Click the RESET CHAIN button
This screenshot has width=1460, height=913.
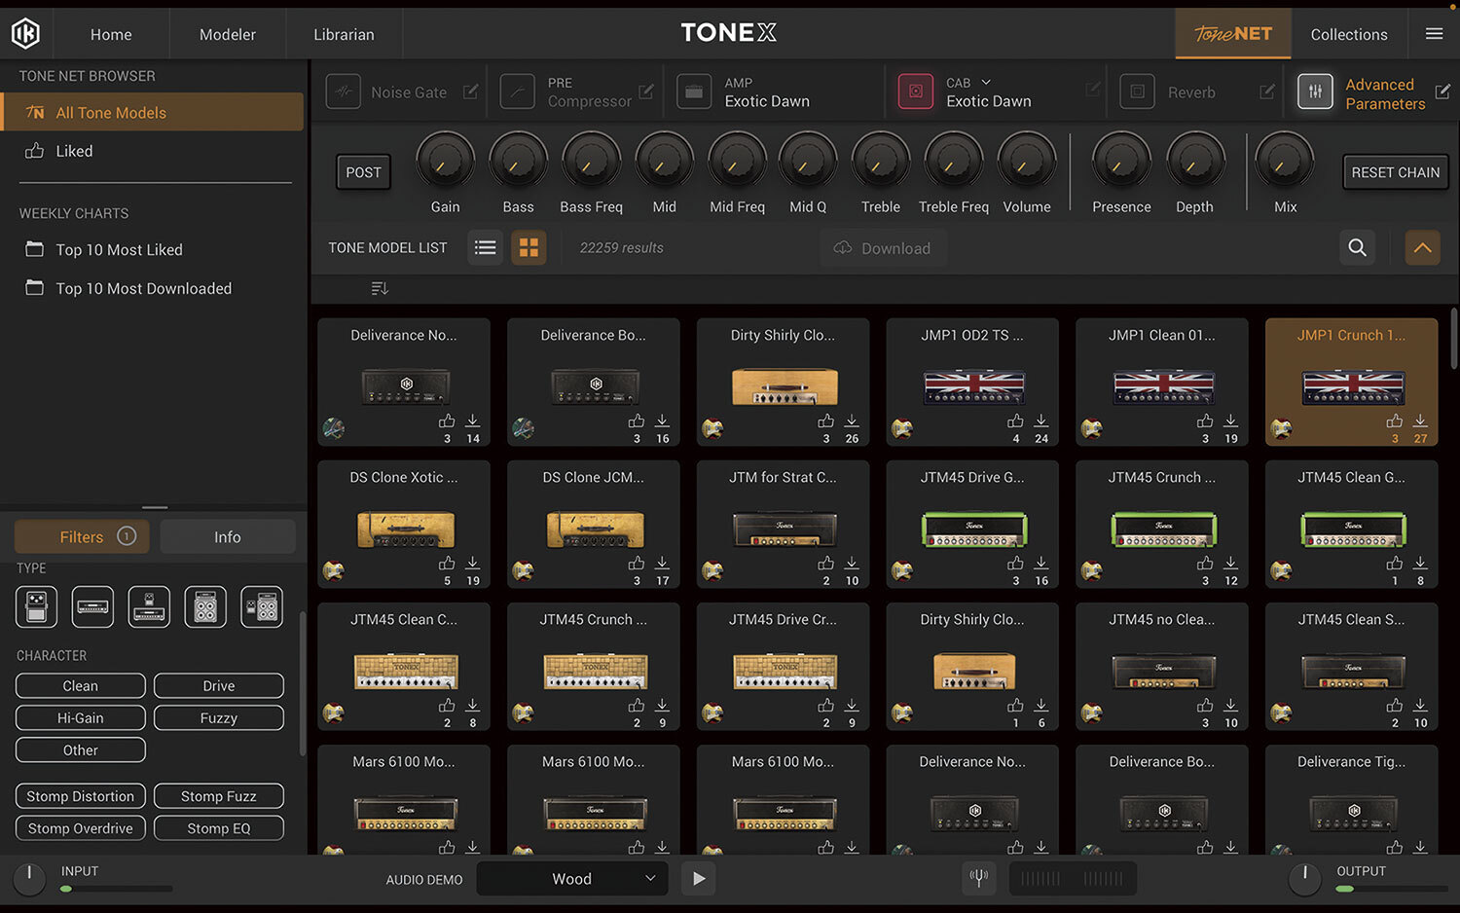coord(1395,172)
